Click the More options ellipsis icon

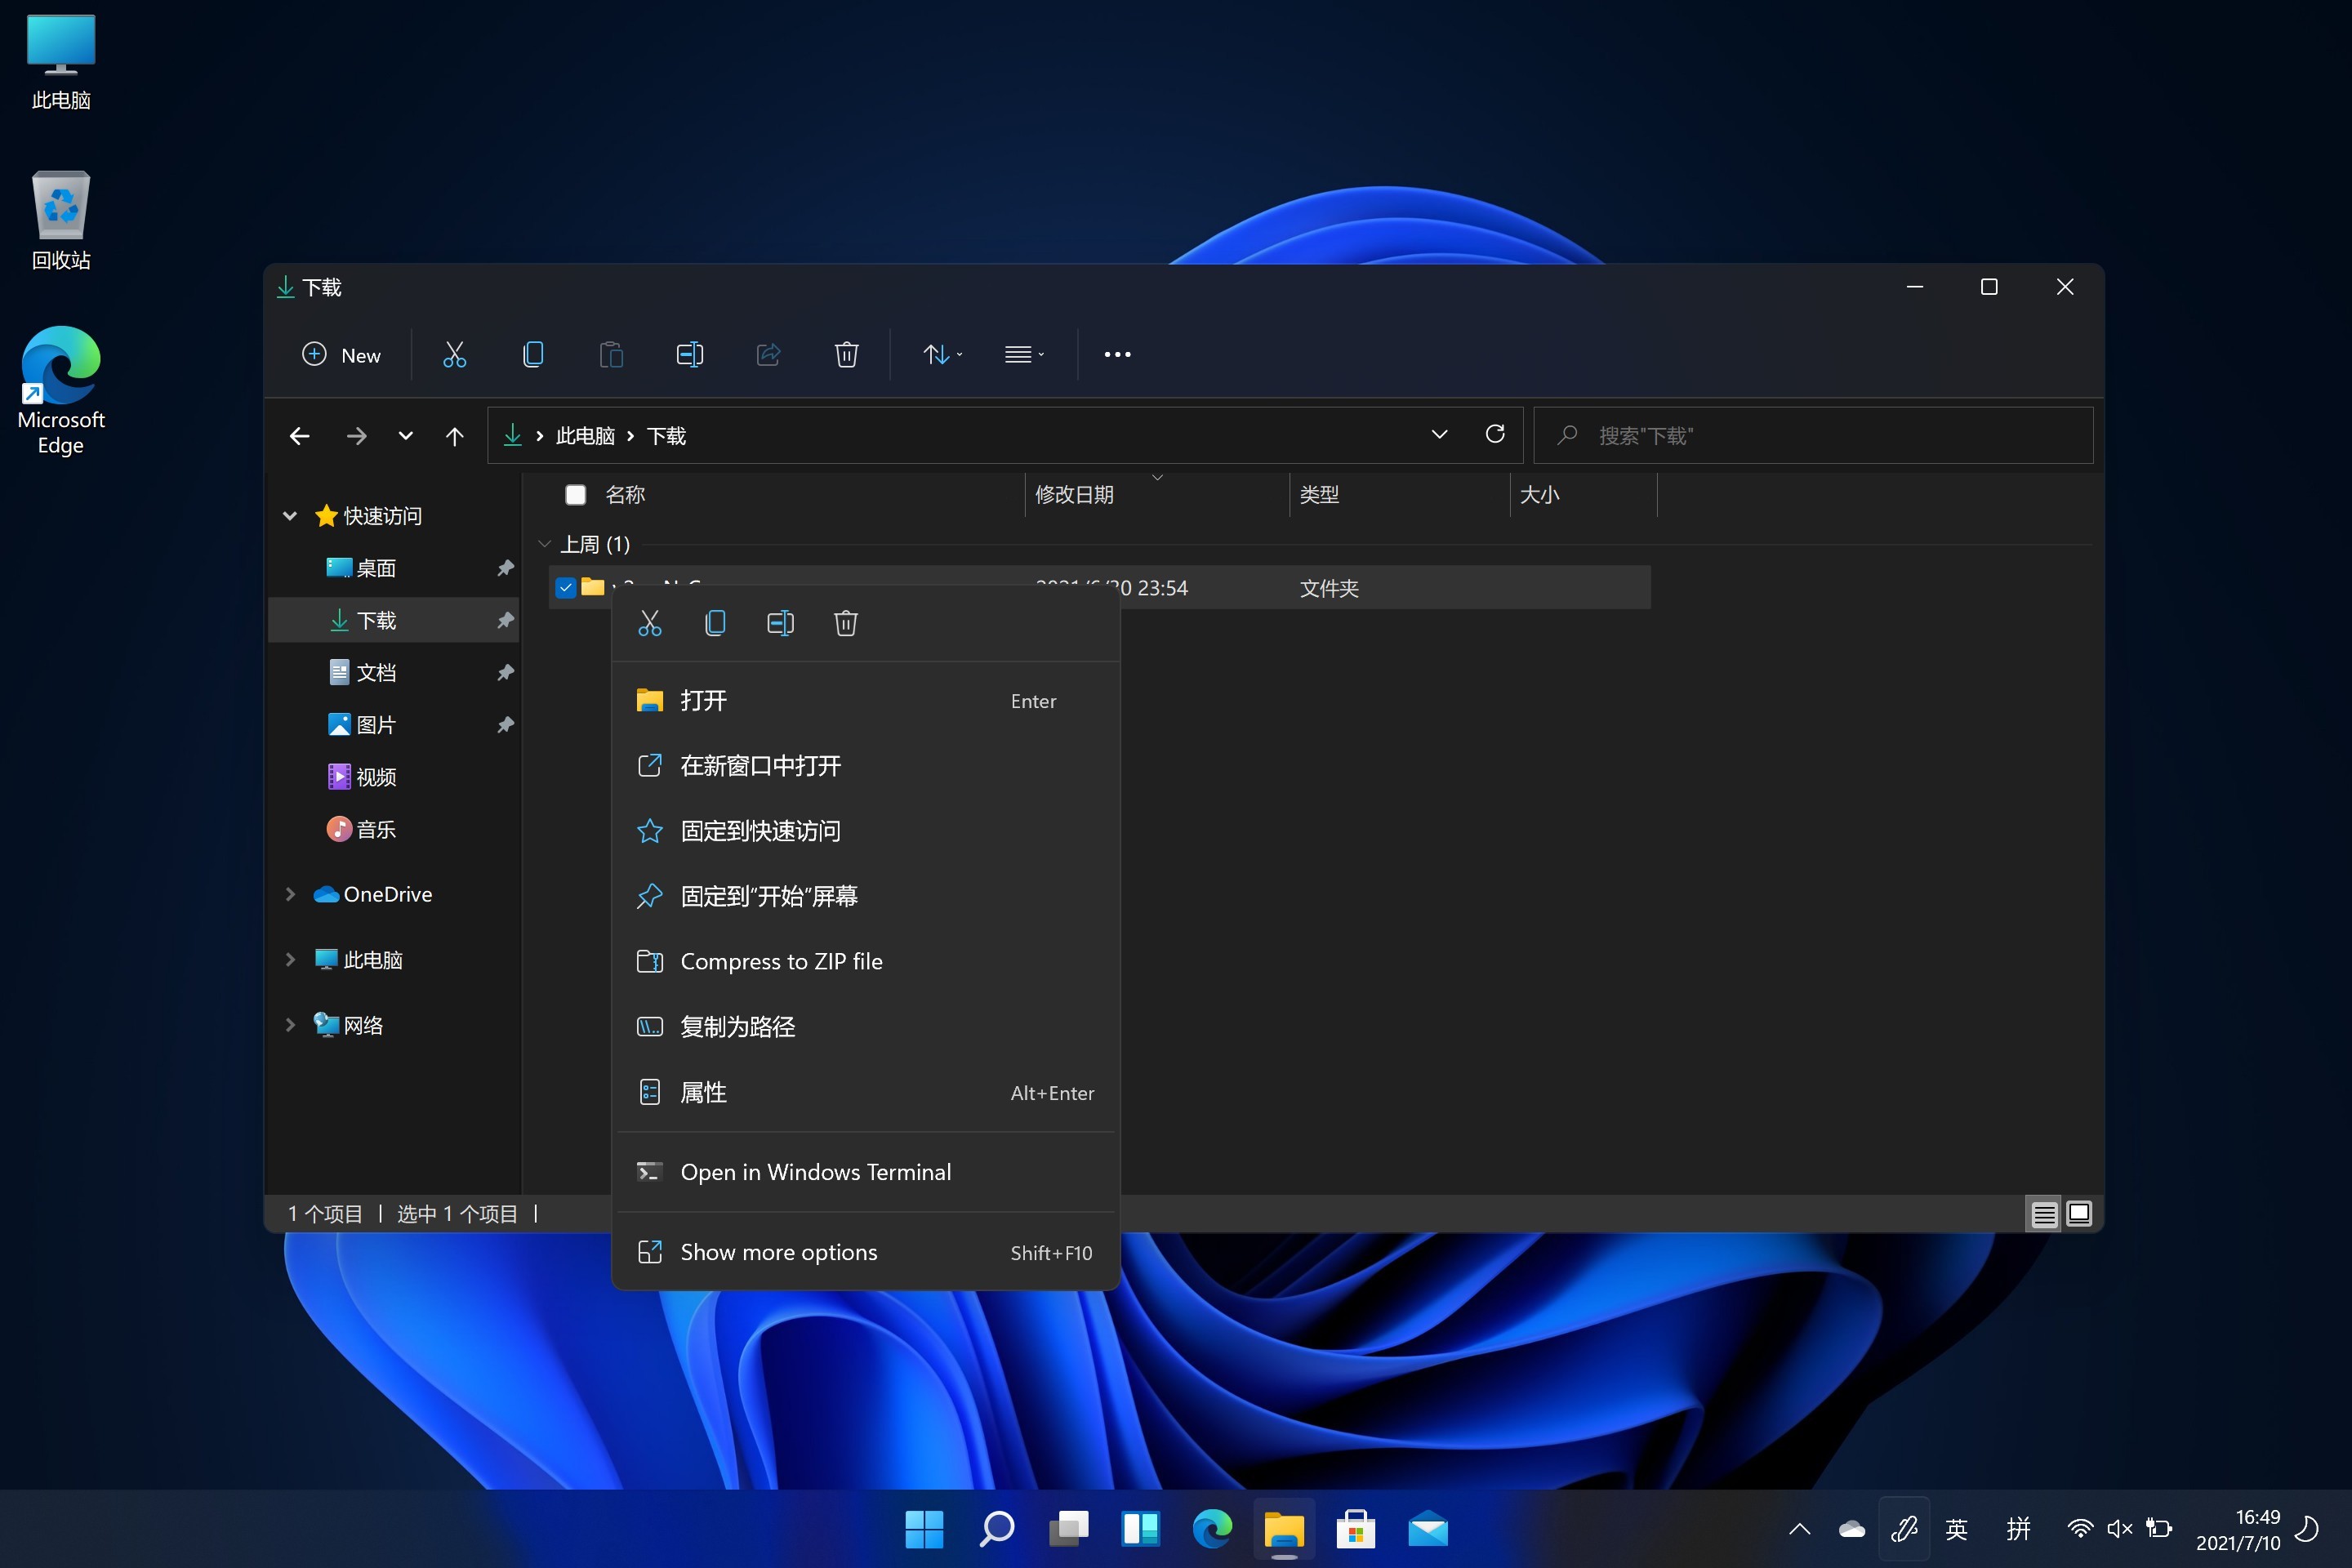(x=1116, y=354)
